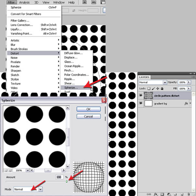Open Mini Bridge via the Mb icon
This screenshot has height=196, width=196.
point(94,2)
